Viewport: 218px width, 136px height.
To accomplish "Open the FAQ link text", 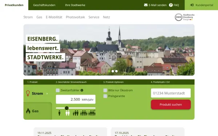I will (x=176, y=5).
